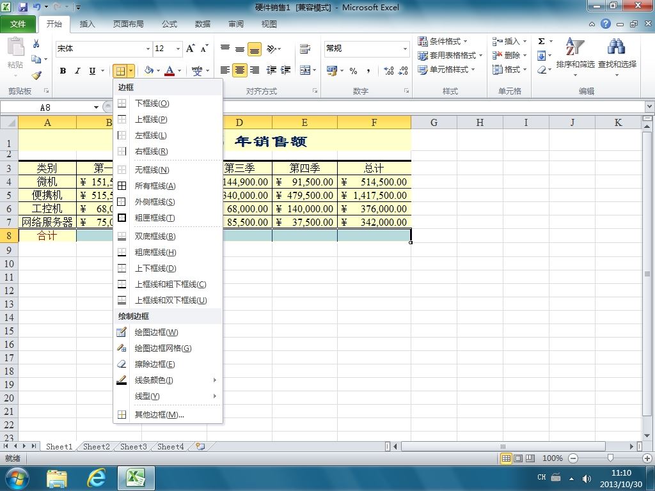This screenshot has width=655, height=491.
Task: Open the 套用表格格式 dropdown
Action: pos(450,55)
